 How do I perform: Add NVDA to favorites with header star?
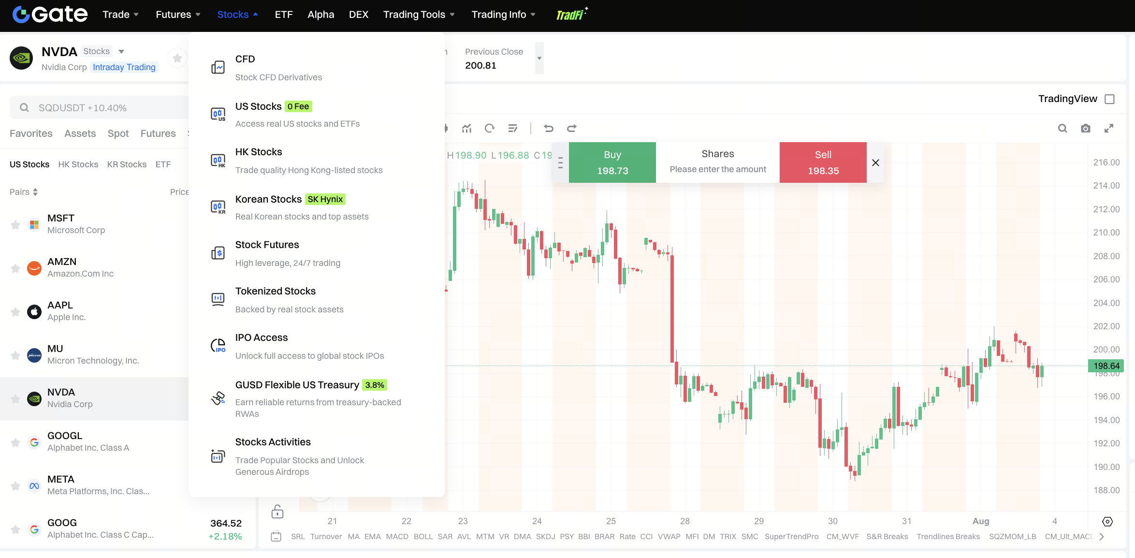click(x=177, y=59)
